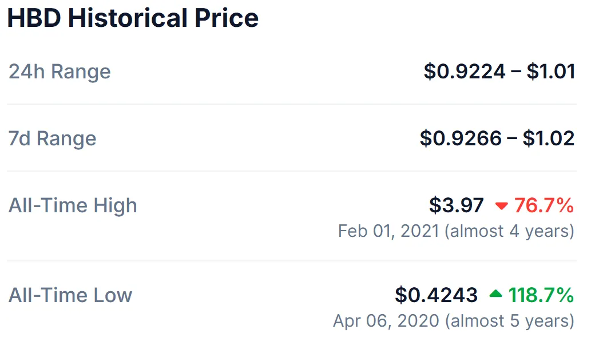Click the $3.97 all-time high price

pyautogui.click(x=457, y=205)
